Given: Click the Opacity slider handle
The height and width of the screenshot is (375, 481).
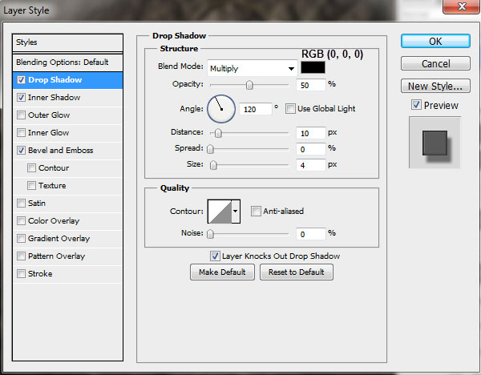Looking at the screenshot, I should click(x=249, y=85).
